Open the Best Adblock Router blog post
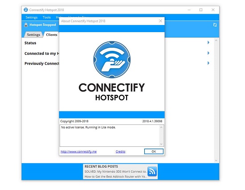Viewport: 245px width, 190px height. tap(115, 177)
